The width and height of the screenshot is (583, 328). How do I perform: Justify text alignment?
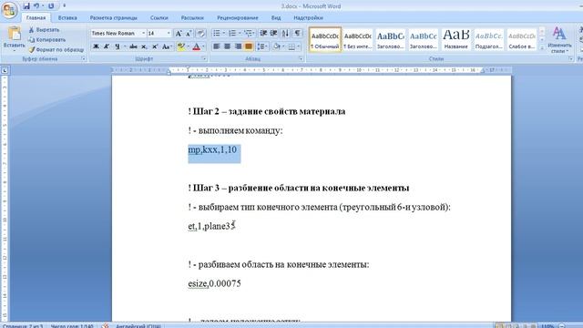249,46
